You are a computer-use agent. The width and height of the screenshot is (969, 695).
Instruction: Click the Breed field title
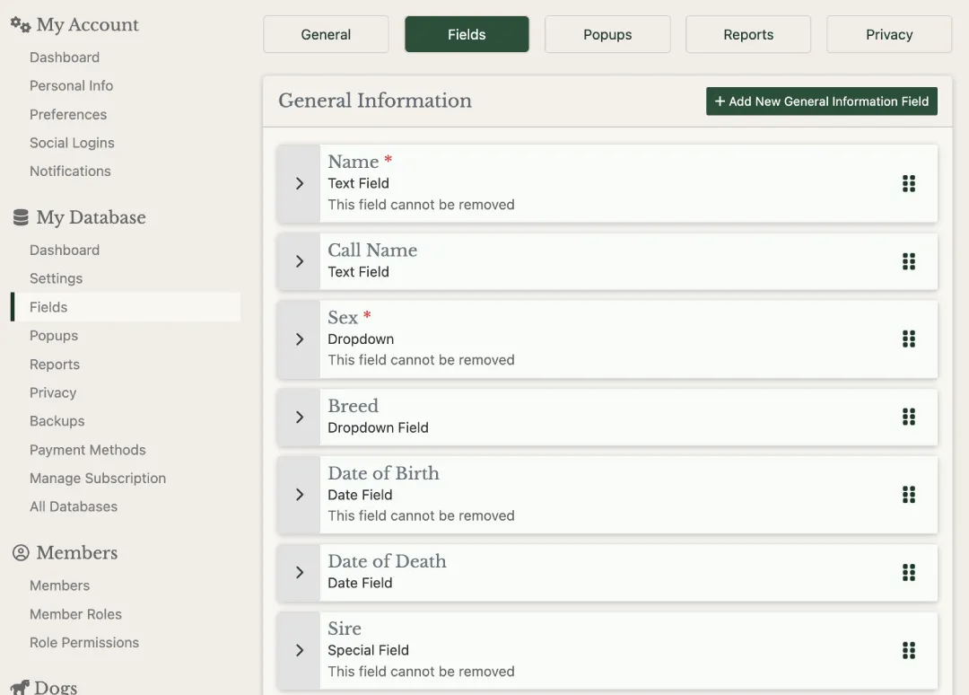pos(353,406)
